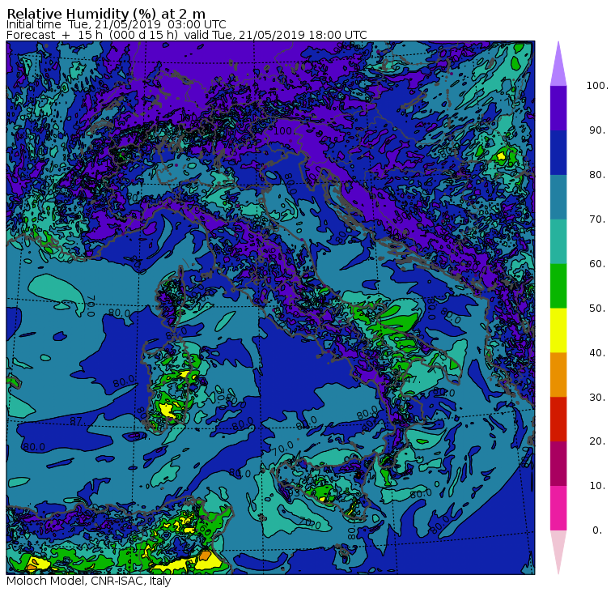Click the purple 90–100 legend color band

point(558,108)
